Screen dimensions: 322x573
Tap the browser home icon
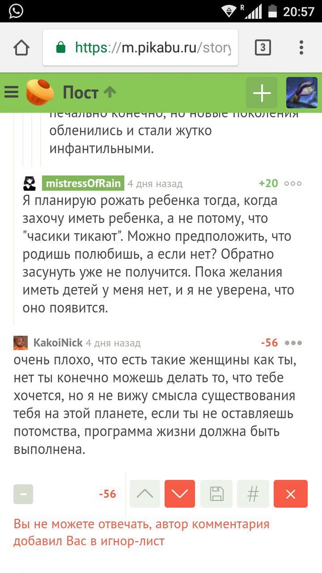click(x=21, y=47)
